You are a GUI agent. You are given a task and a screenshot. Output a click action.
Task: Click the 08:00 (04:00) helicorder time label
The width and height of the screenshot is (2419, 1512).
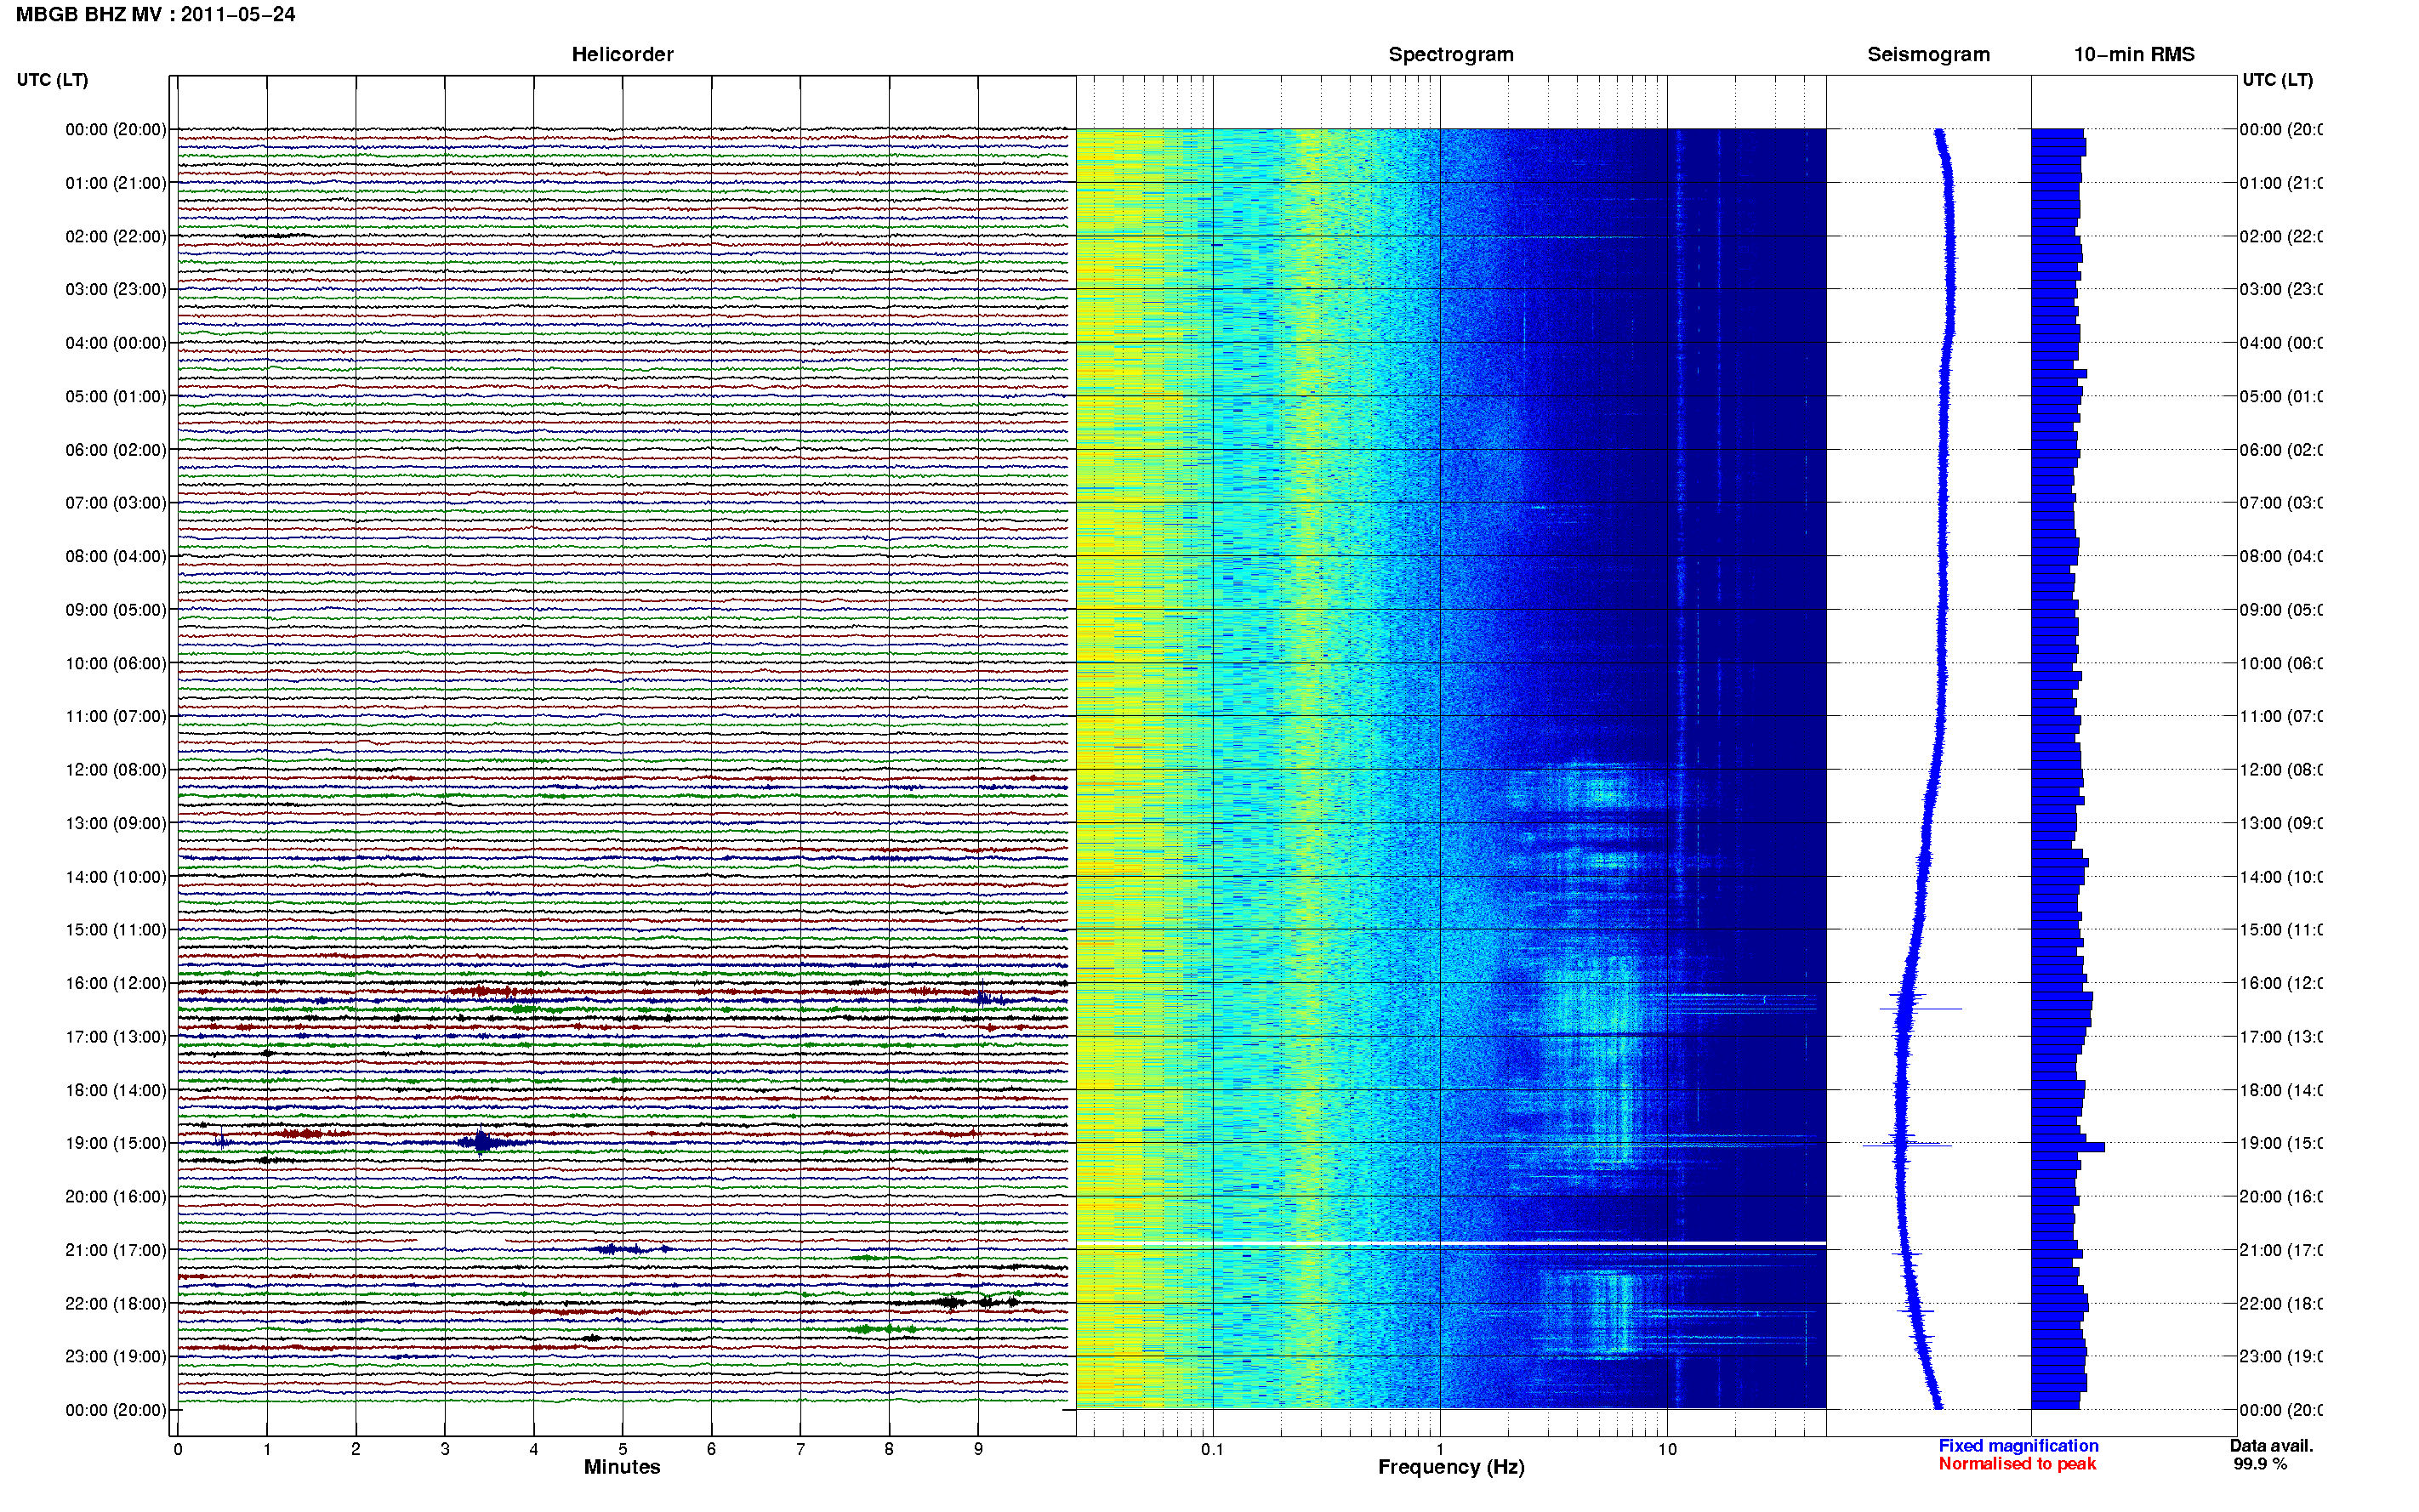coord(116,557)
